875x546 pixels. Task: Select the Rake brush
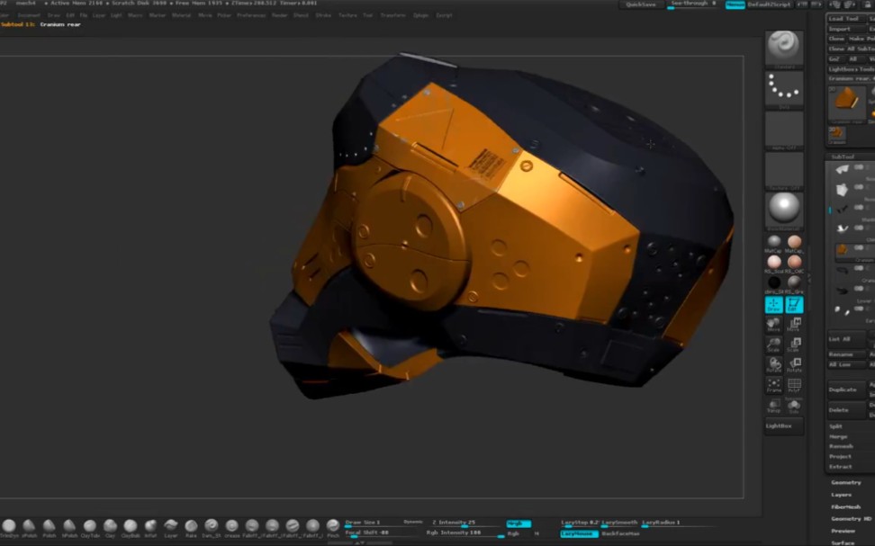pyautogui.click(x=191, y=527)
